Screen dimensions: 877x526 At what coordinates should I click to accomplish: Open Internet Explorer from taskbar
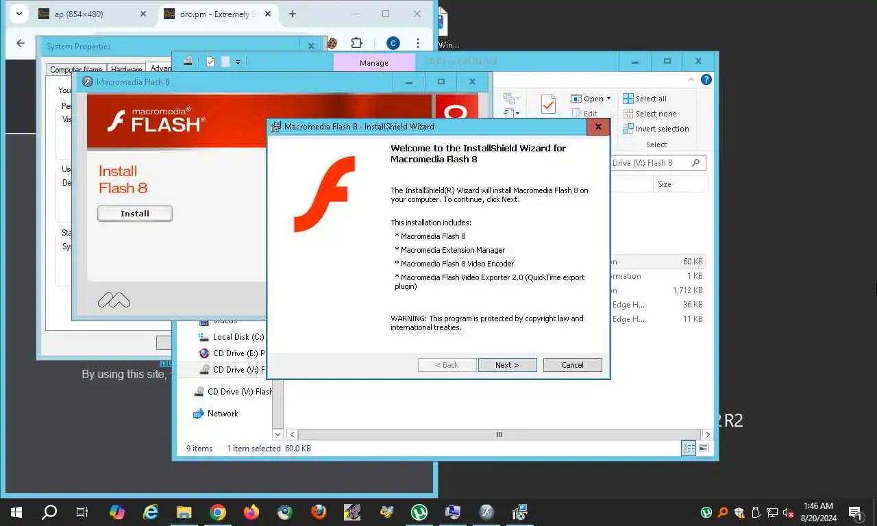point(151,512)
